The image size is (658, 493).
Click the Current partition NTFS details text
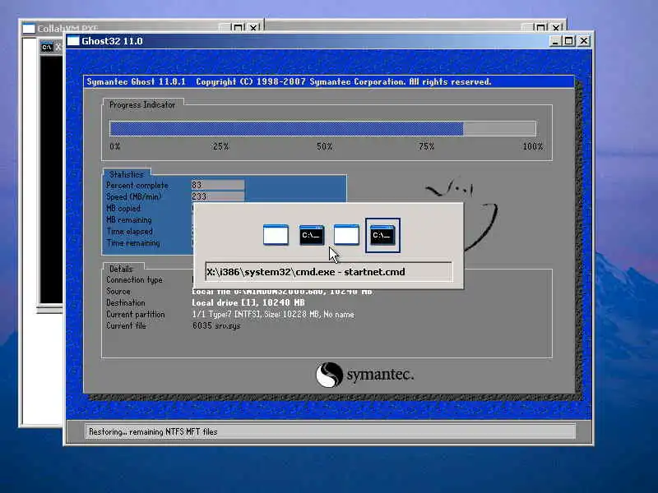point(273,314)
